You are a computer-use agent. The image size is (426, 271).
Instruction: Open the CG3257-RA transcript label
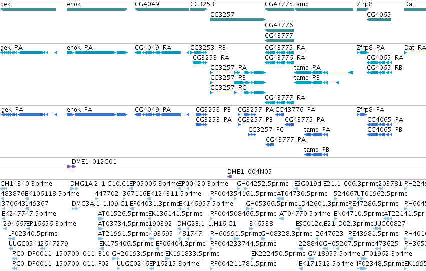(228, 68)
